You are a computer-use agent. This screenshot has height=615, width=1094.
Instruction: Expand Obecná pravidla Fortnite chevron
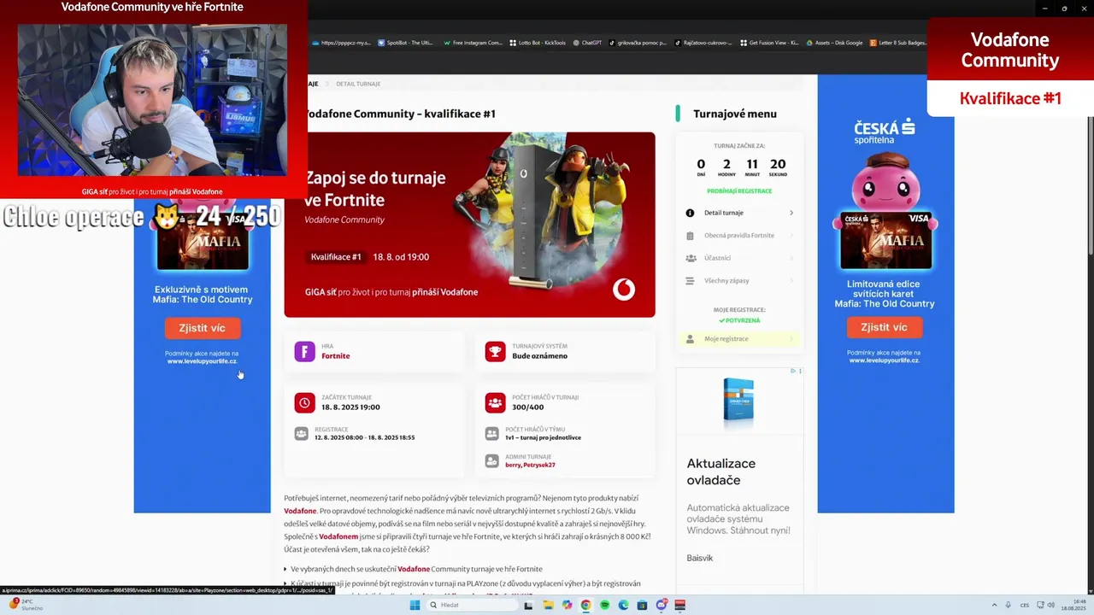coord(791,236)
